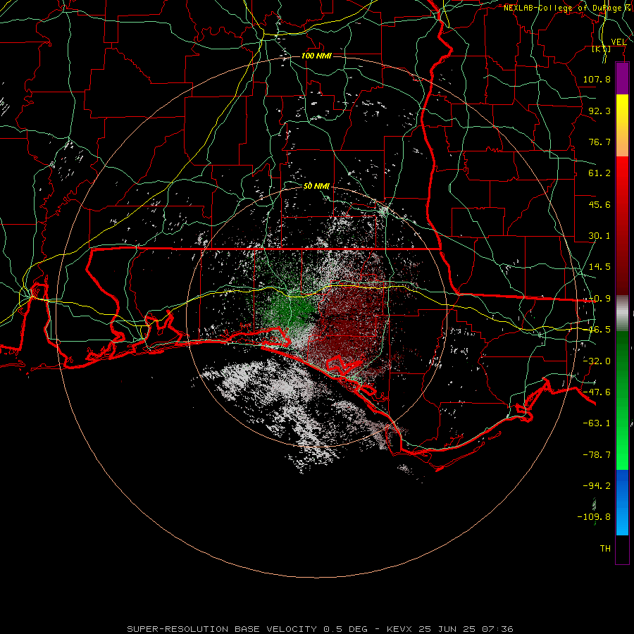Pick the gray segment of color bar
634x634 pixels.
click(622, 313)
